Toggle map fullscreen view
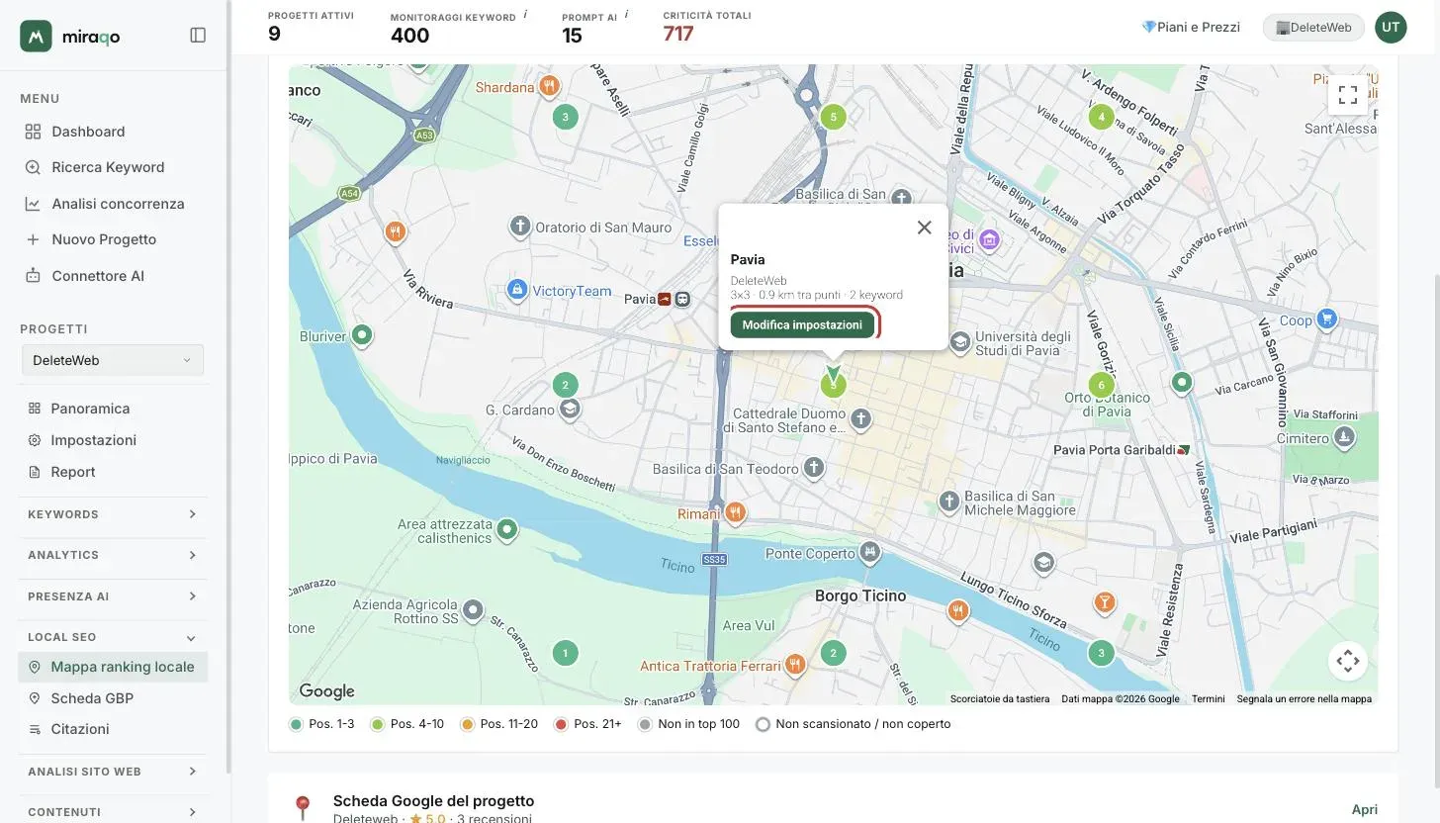The width and height of the screenshot is (1440, 823). [x=1347, y=95]
